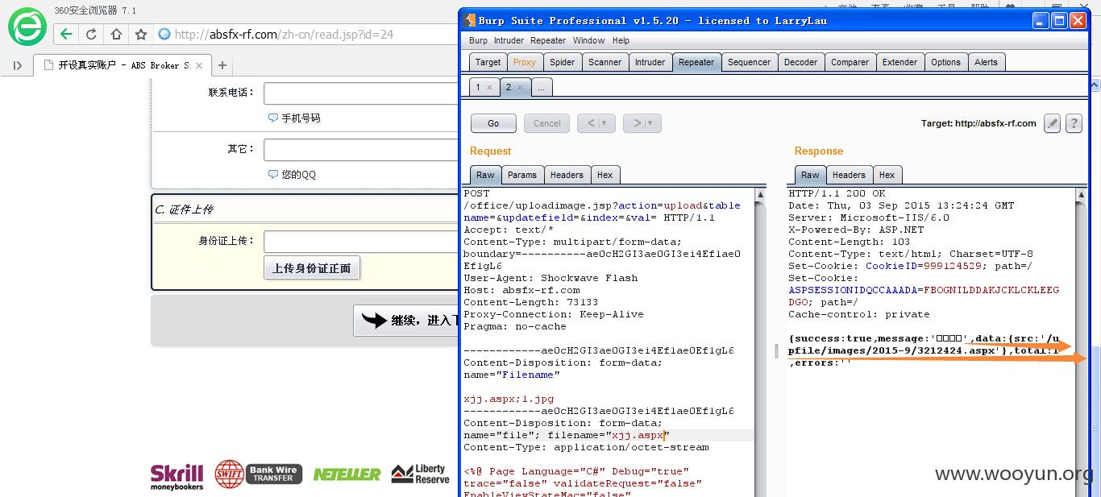The image size is (1101, 497).
Task: Click the Cancel button in Repeater
Action: tap(546, 123)
